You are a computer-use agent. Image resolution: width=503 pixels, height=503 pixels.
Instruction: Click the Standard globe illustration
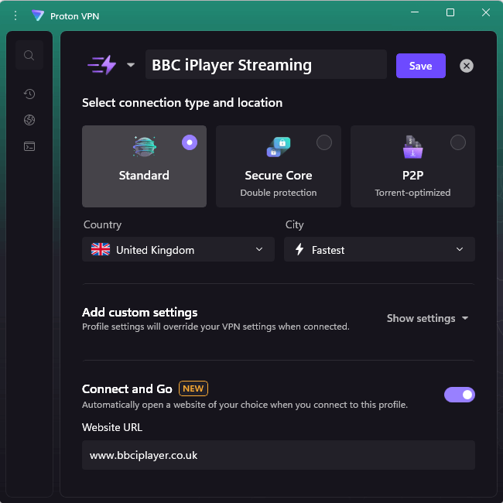[145, 146]
